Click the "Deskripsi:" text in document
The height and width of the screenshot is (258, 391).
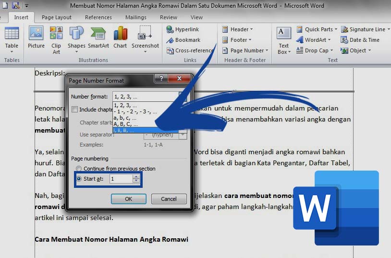tap(49, 73)
